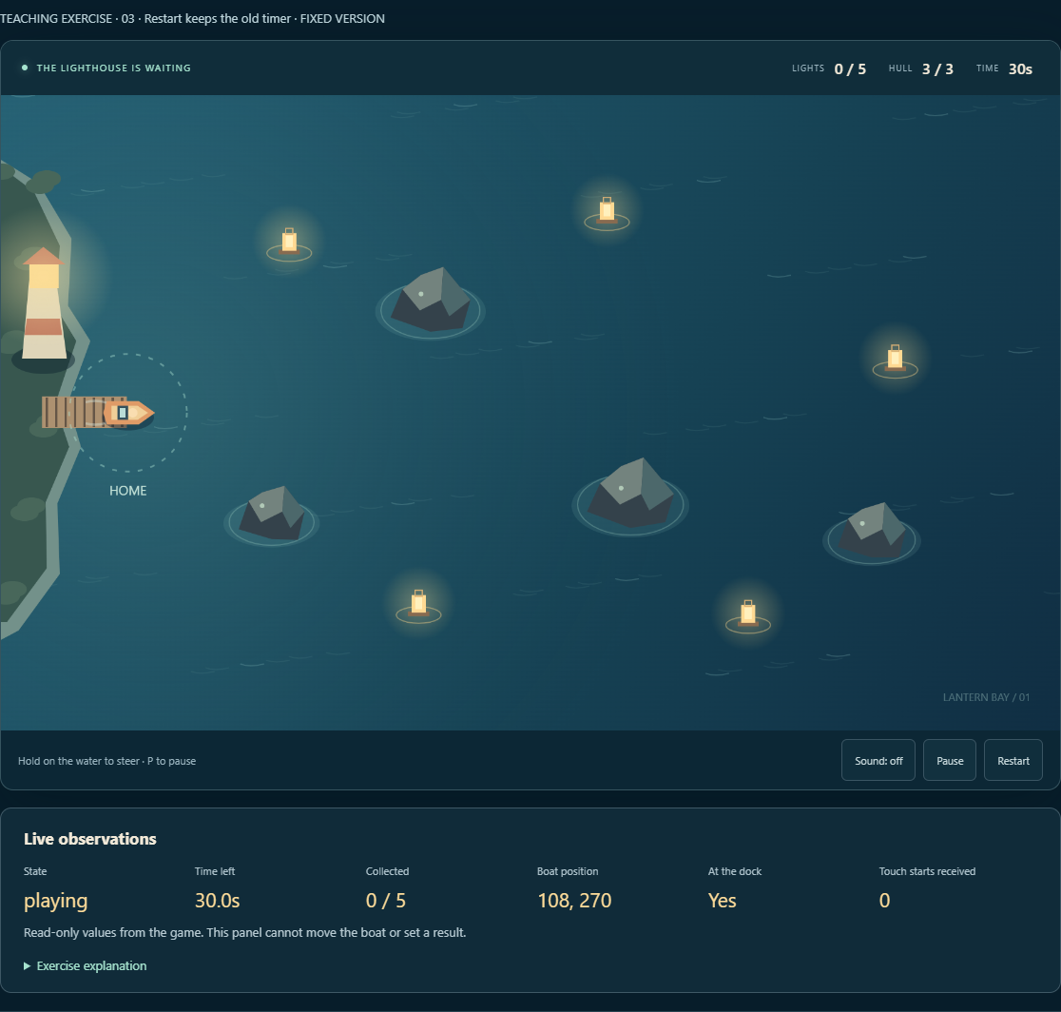Pause the game with the Pause button
The width and height of the screenshot is (1061, 1012).
coord(950,760)
